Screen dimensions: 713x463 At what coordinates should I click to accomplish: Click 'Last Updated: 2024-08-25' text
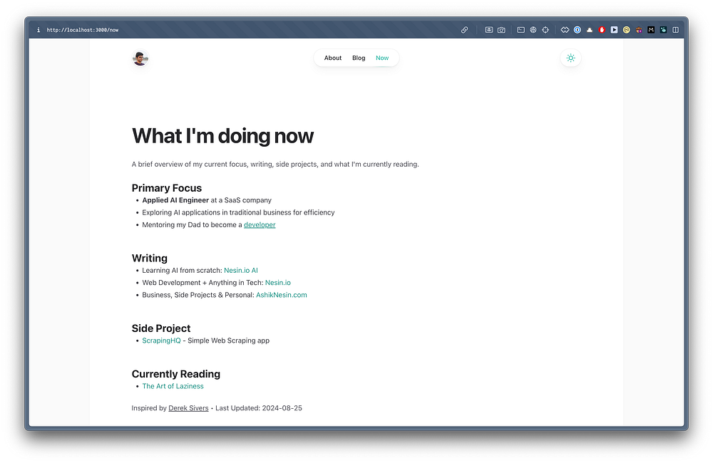pyautogui.click(x=259, y=408)
